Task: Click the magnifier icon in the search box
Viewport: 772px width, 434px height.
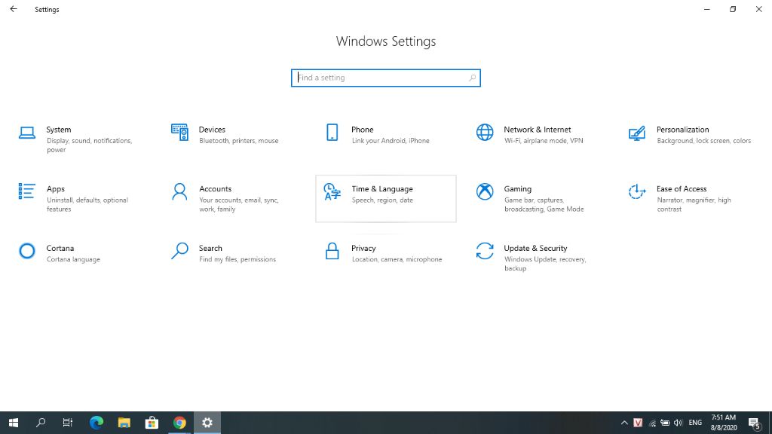Action: pyautogui.click(x=472, y=78)
